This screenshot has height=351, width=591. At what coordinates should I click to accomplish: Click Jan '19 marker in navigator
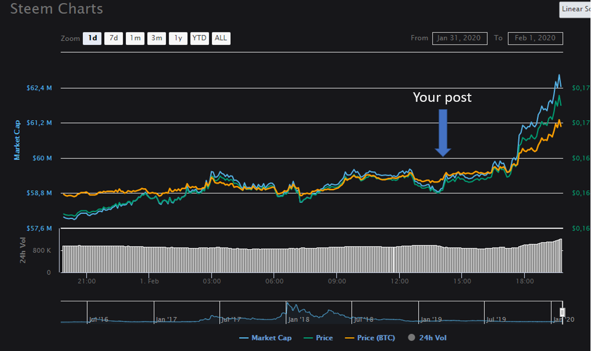click(x=431, y=319)
